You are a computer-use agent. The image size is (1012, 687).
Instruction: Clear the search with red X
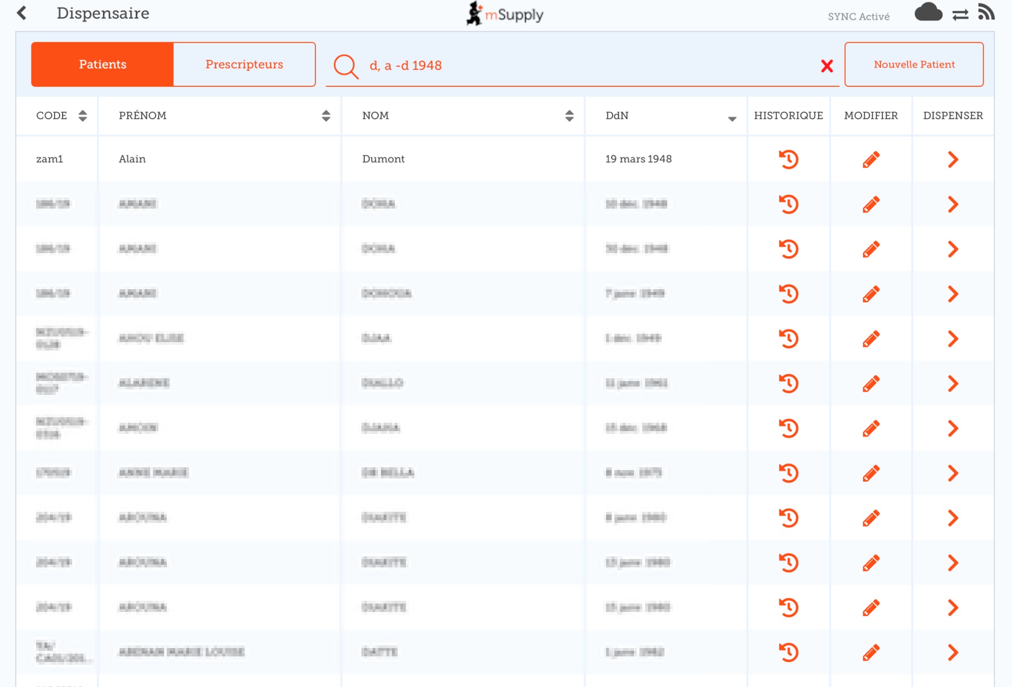point(827,66)
